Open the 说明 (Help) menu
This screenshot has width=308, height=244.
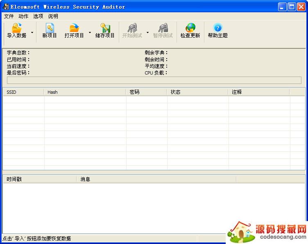coord(53,16)
